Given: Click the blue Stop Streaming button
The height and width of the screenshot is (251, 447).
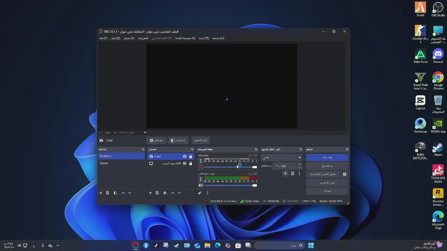Looking at the screenshot, I should tap(327, 158).
